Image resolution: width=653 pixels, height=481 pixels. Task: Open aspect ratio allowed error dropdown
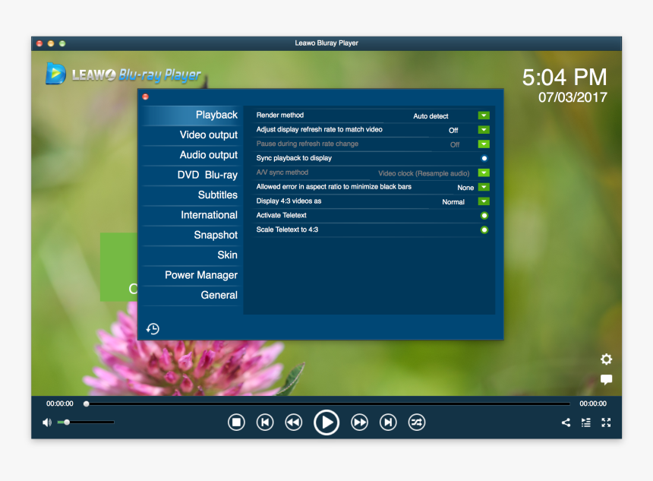click(484, 187)
